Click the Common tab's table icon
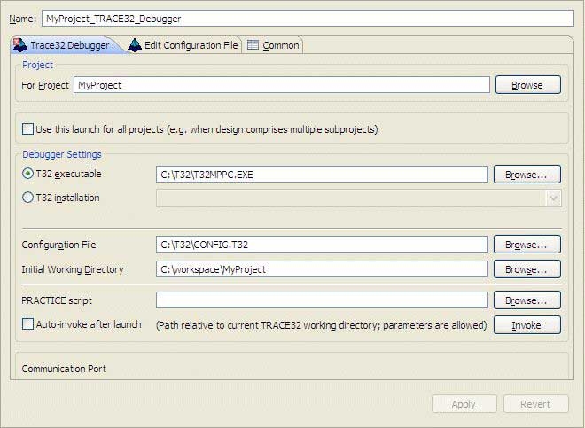585x428 pixels. (253, 45)
